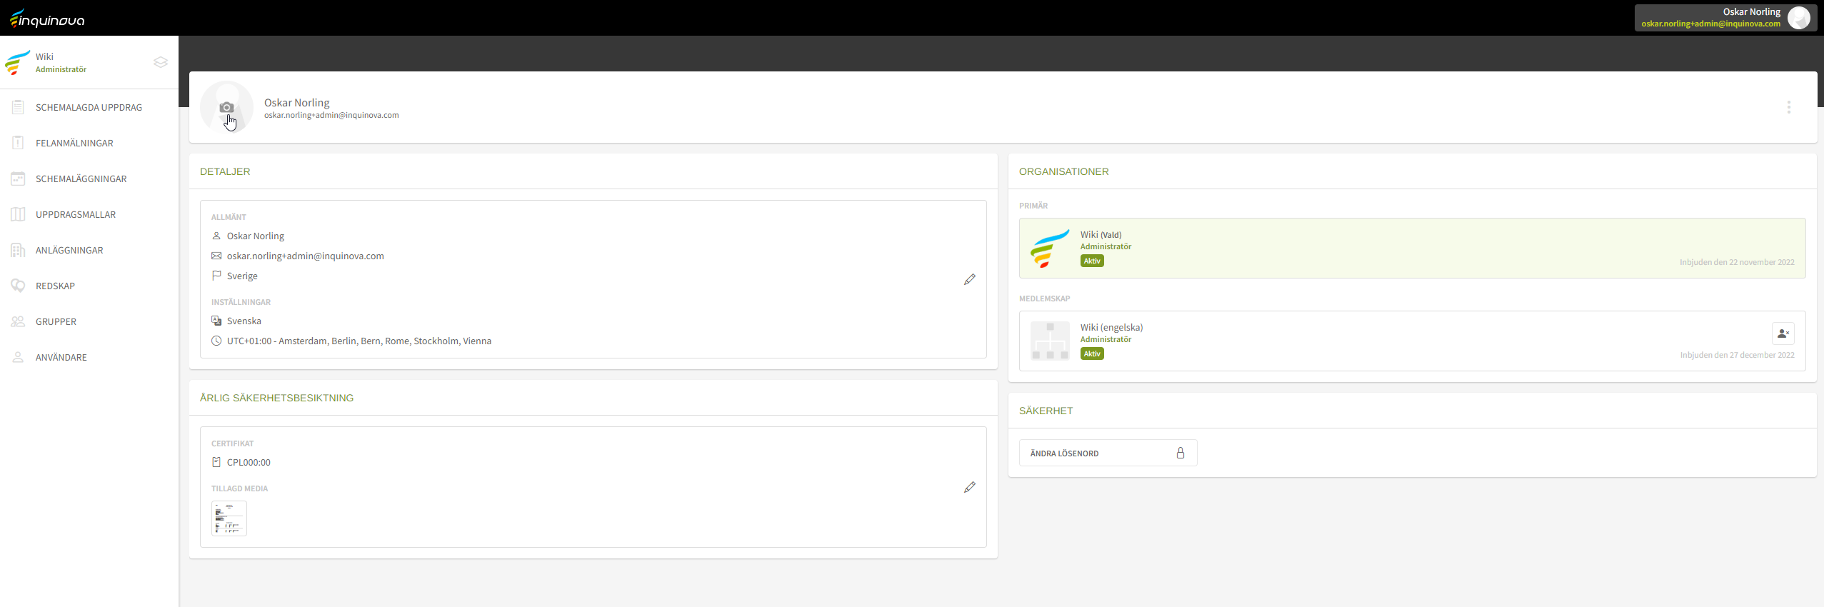Viewport: 1824px width, 607px height.
Task: Open Schemaläggningar from the sidebar
Action: tap(81, 179)
